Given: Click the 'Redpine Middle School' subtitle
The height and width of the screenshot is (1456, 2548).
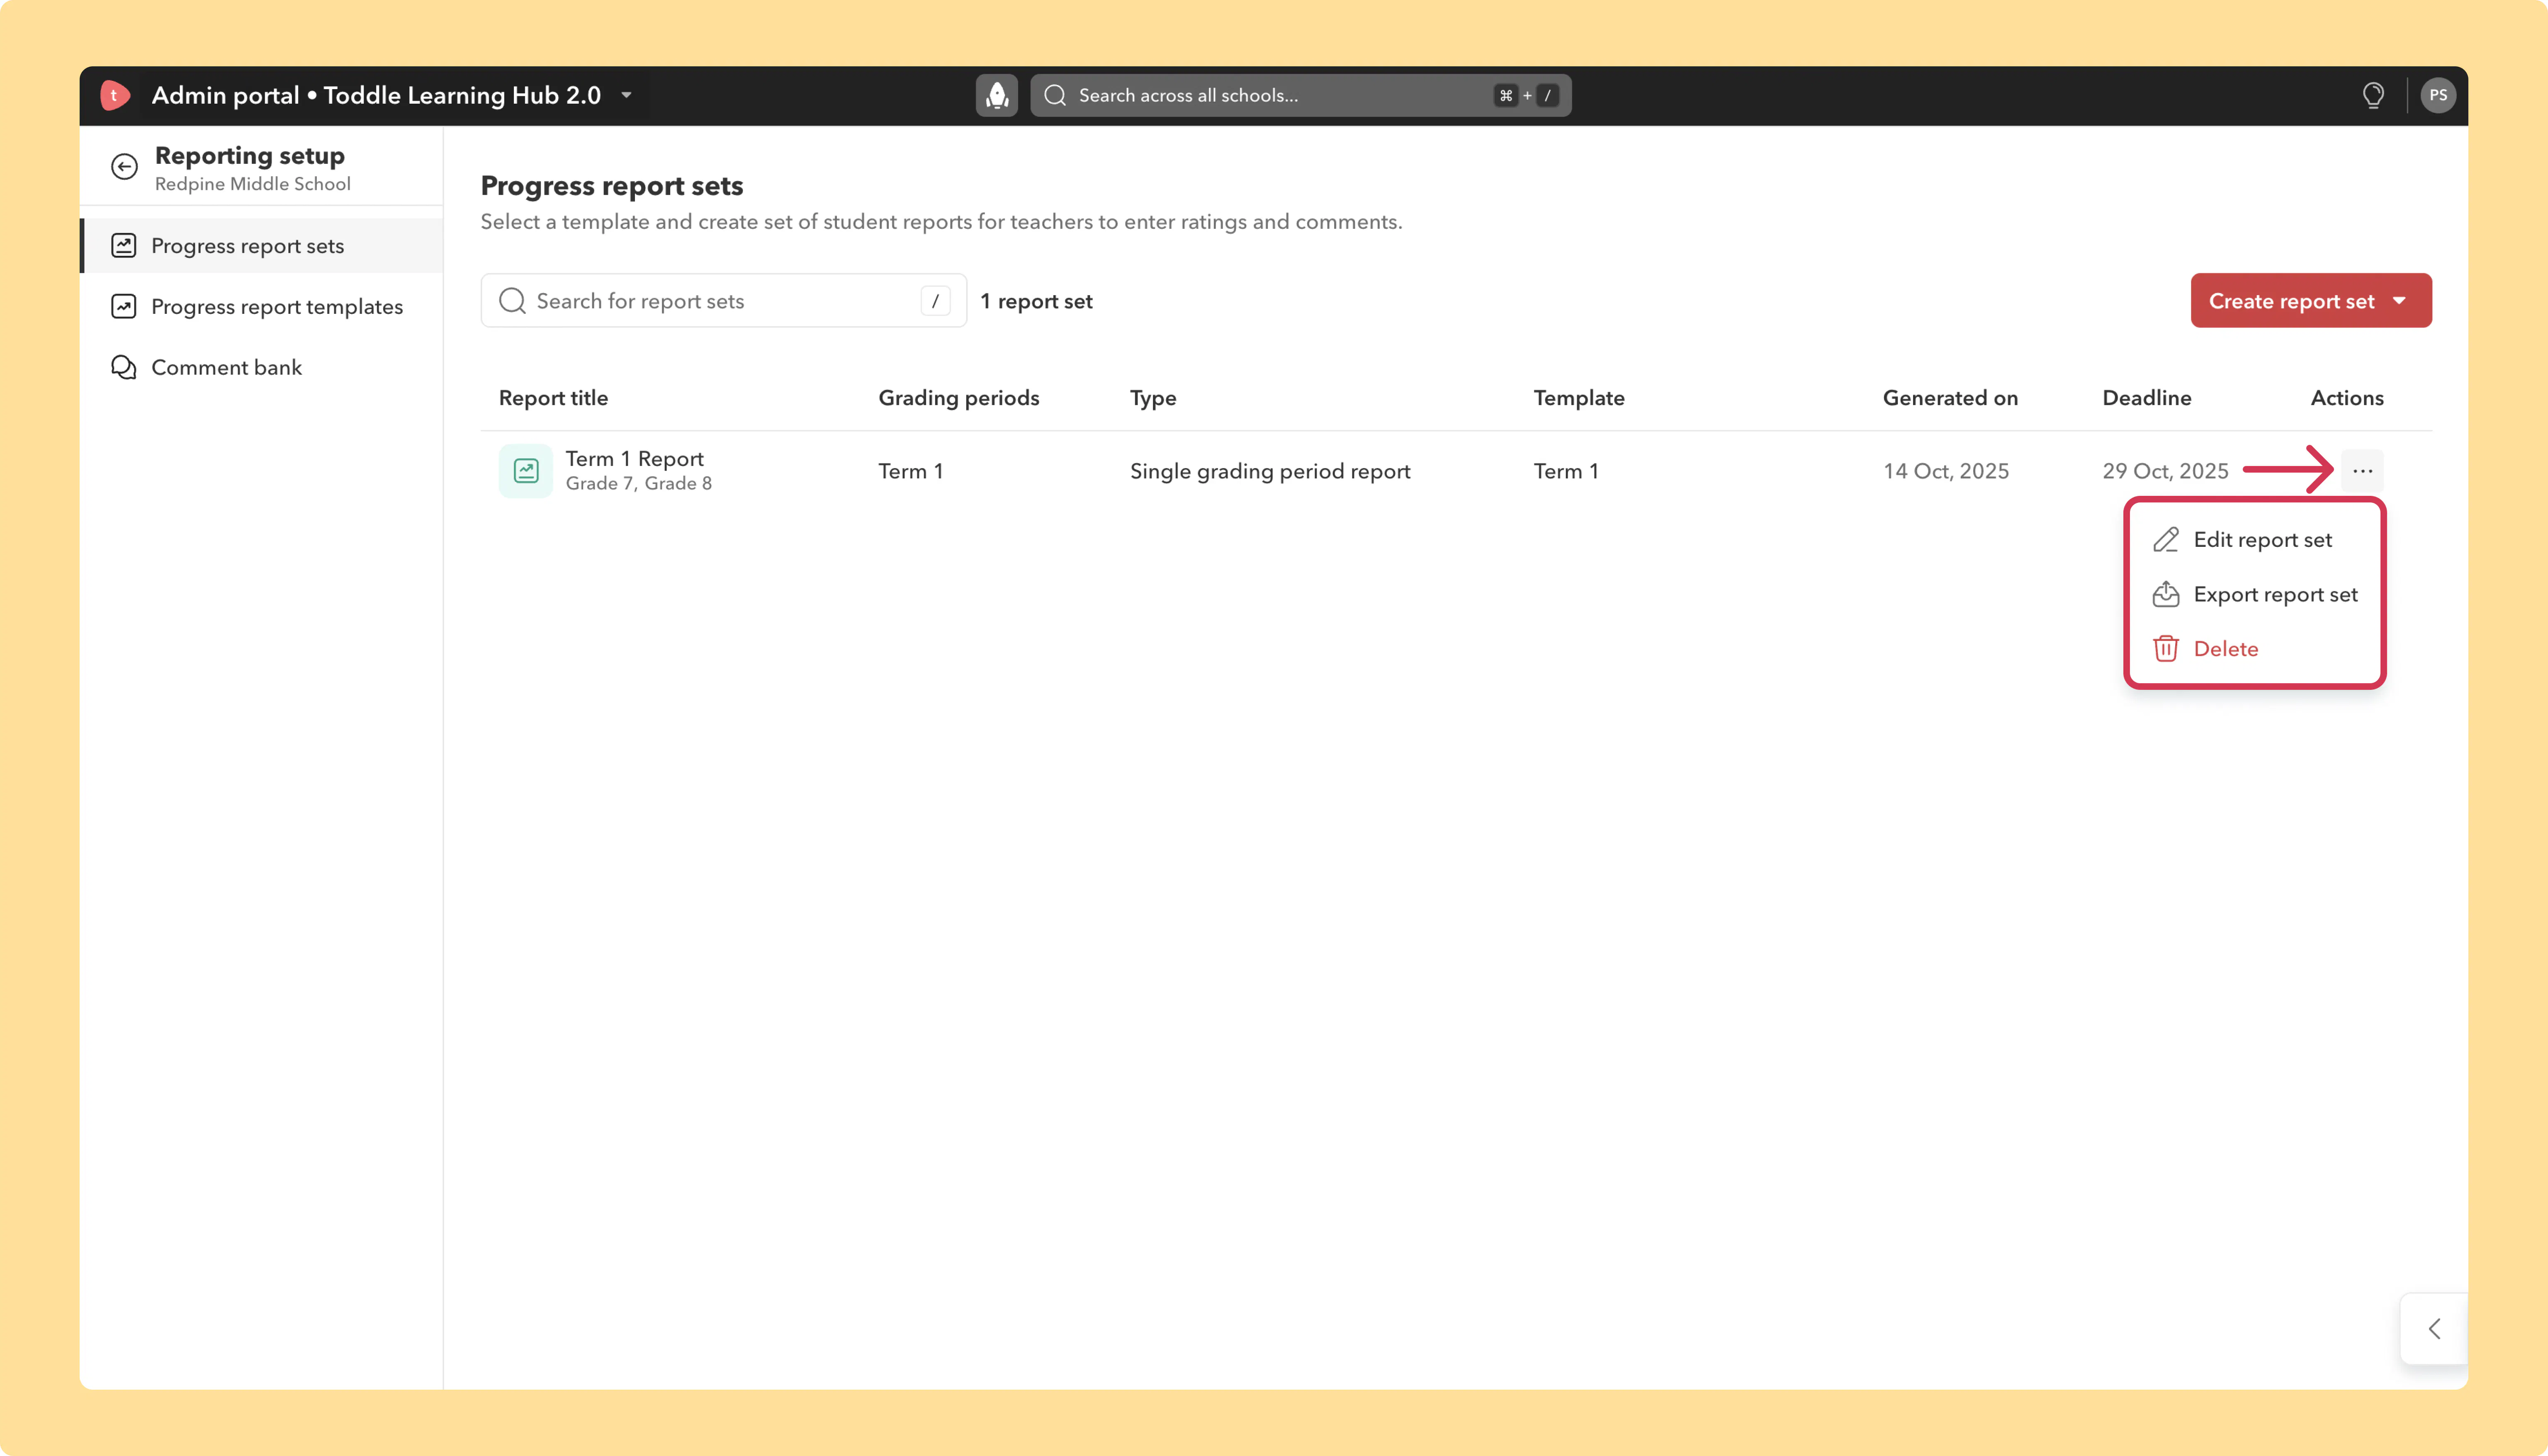Looking at the screenshot, I should (252, 184).
